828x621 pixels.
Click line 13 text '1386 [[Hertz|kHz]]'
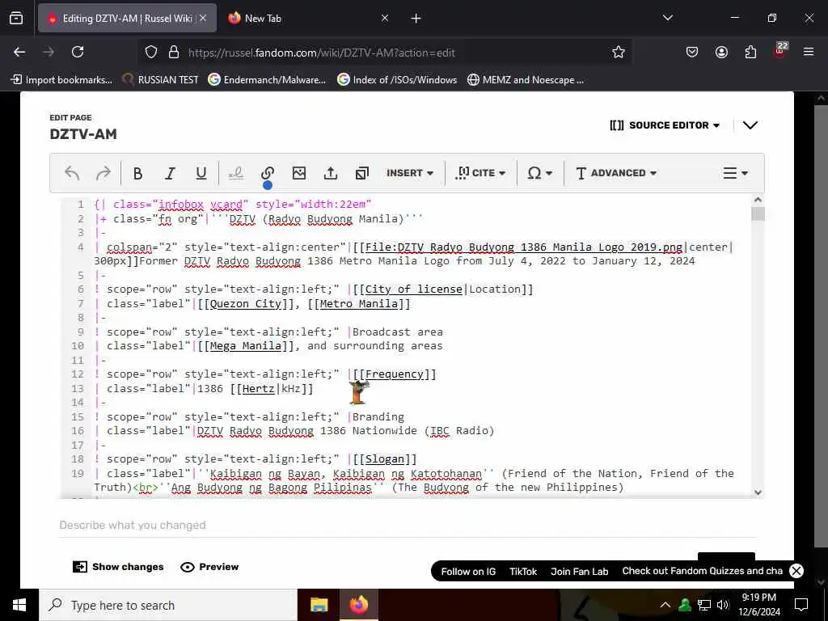pos(255,389)
